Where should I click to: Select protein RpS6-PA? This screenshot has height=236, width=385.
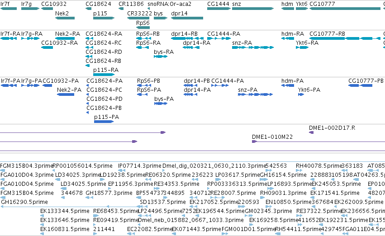(x=149, y=90)
